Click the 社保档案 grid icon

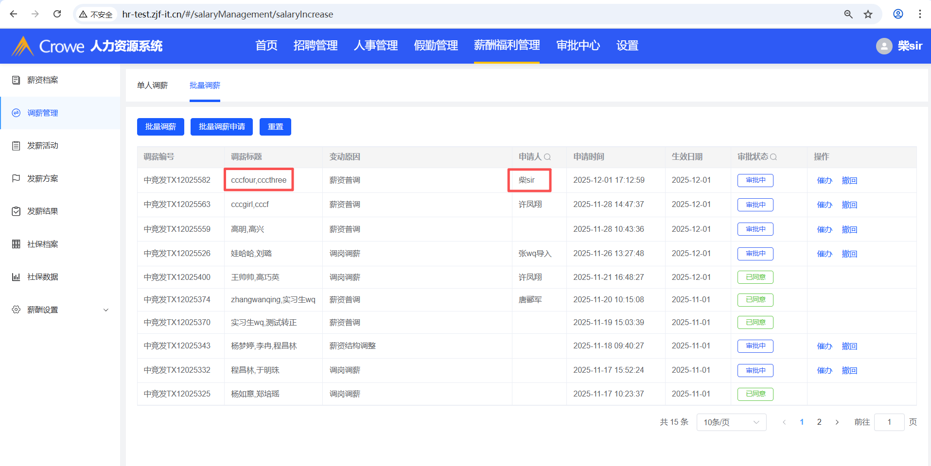coord(16,244)
